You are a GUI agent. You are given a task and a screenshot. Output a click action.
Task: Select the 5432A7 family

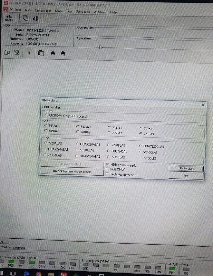coord(52,126)
